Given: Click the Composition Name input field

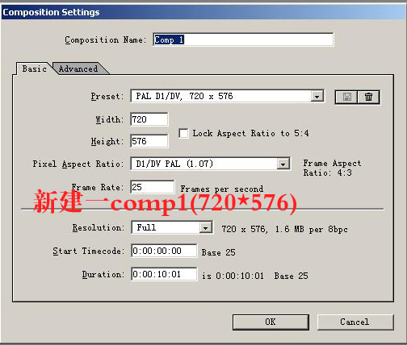Looking at the screenshot, I should click(243, 39).
